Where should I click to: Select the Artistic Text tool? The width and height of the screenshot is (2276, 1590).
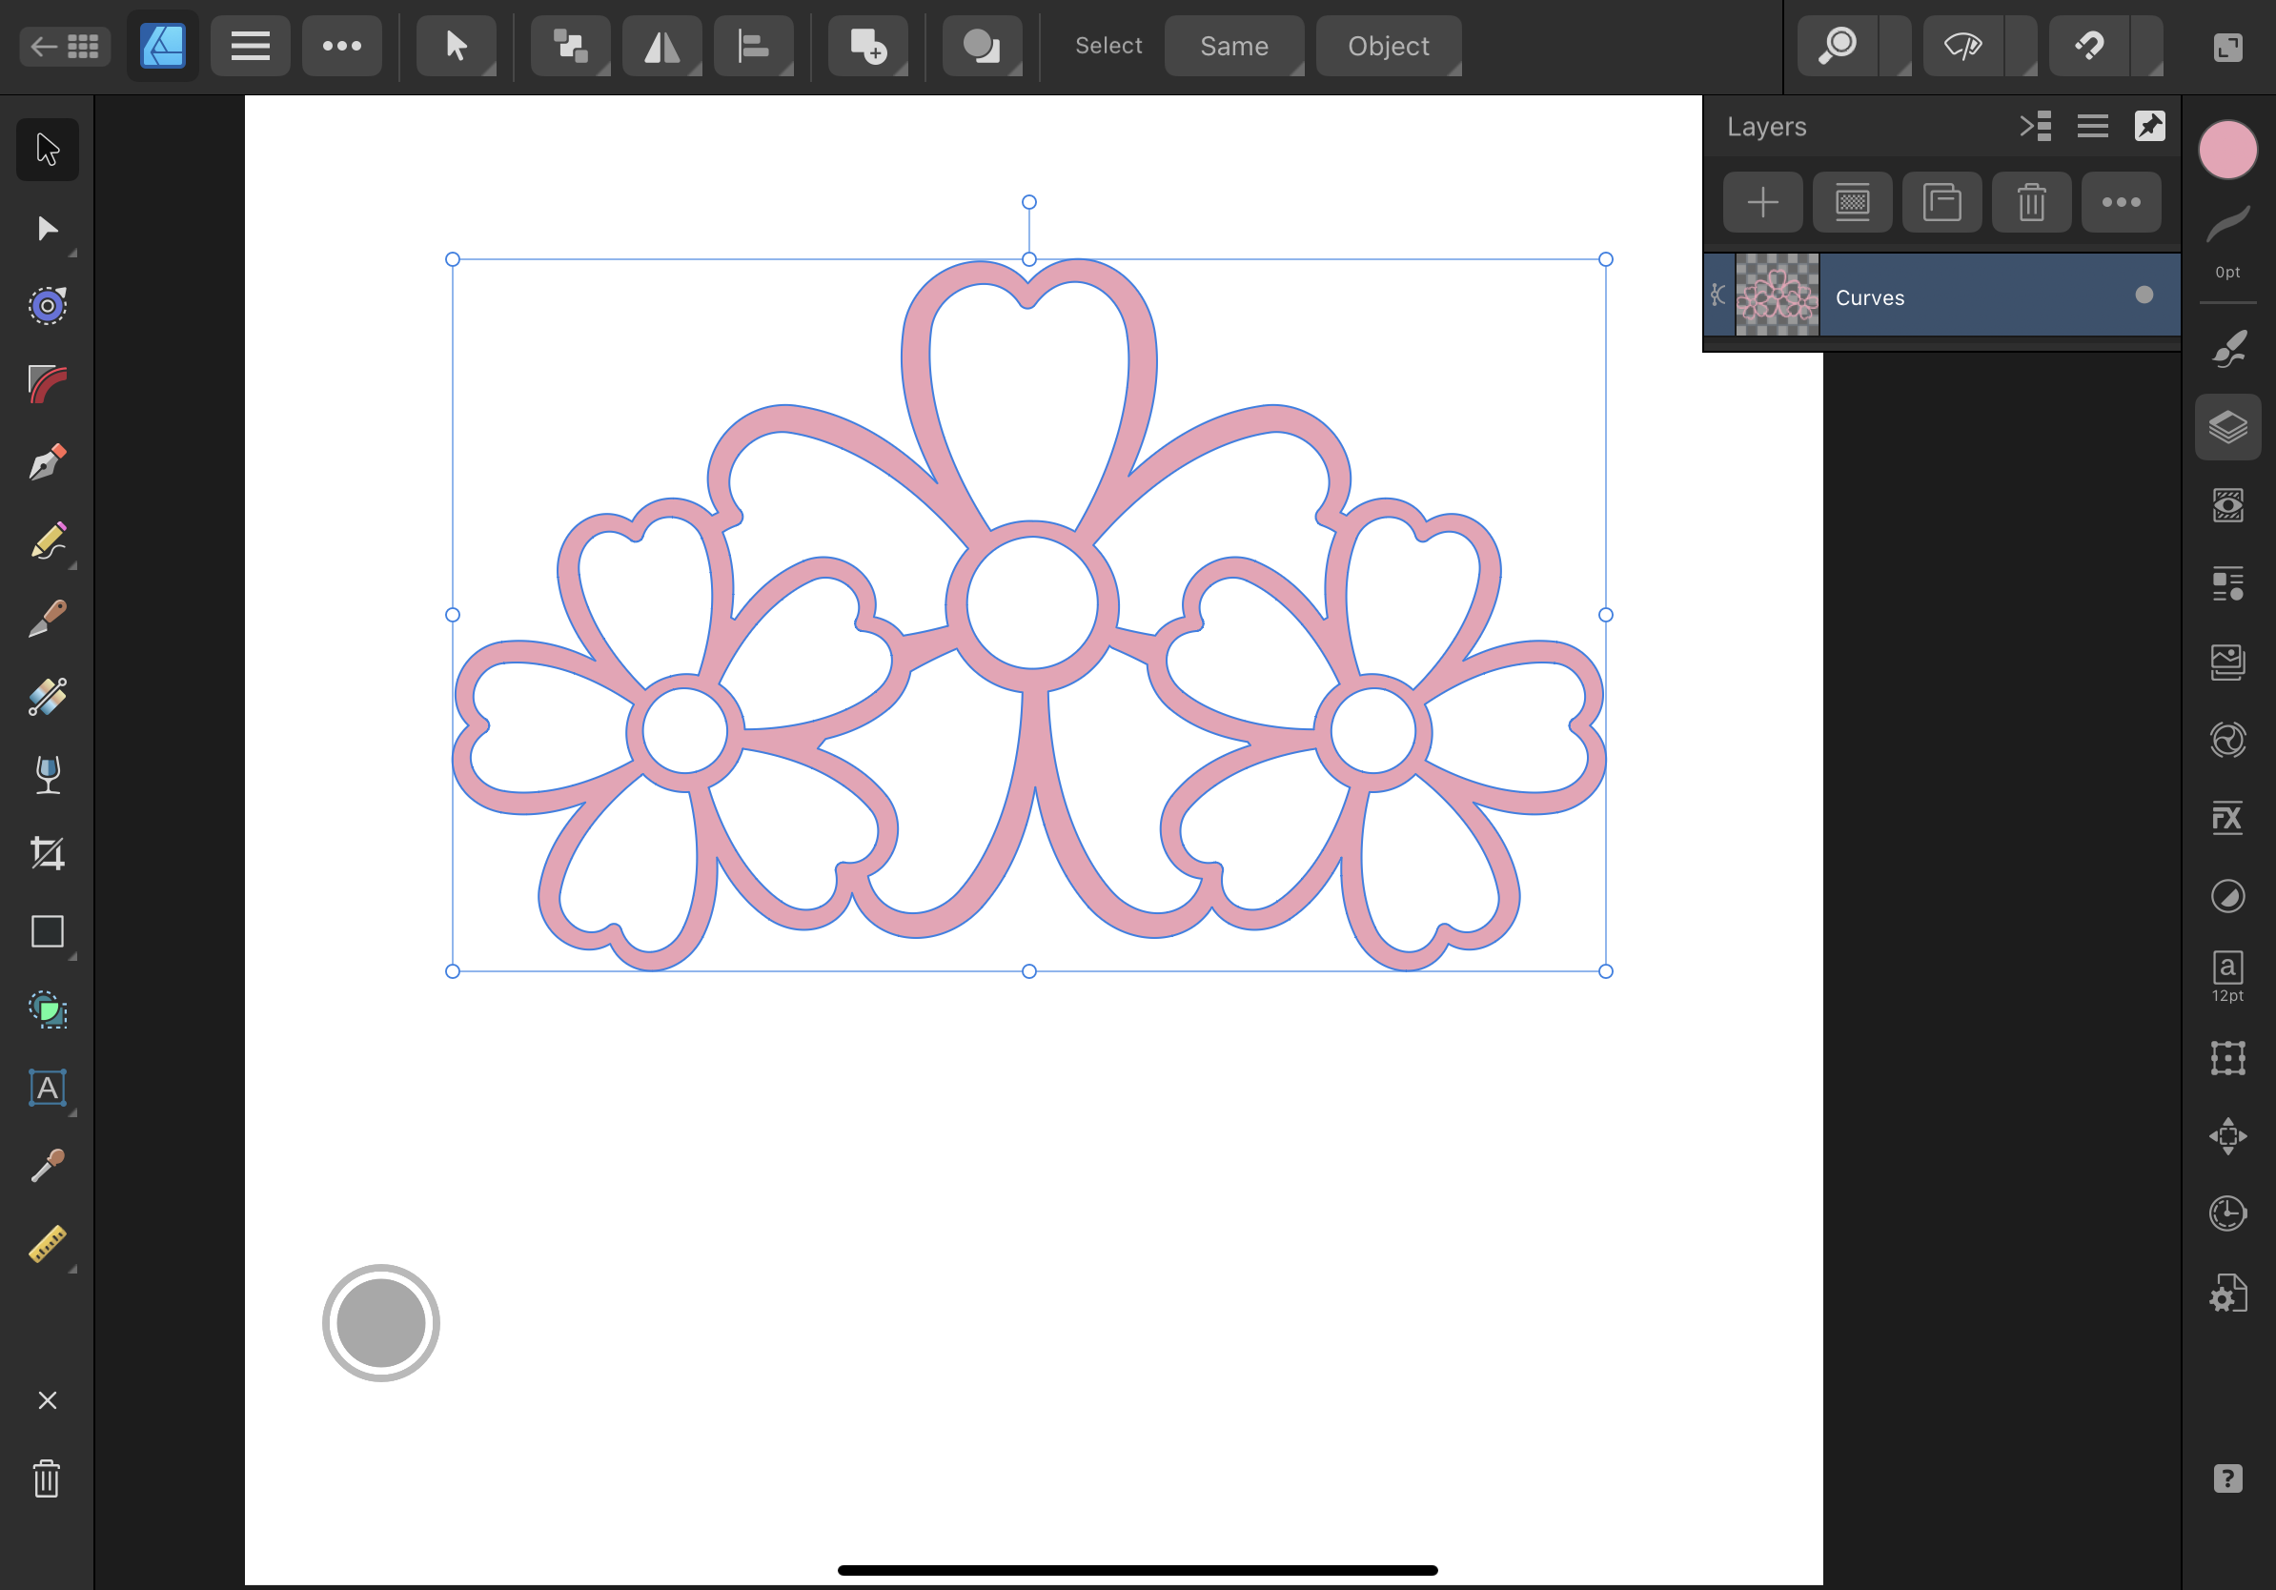[47, 1089]
